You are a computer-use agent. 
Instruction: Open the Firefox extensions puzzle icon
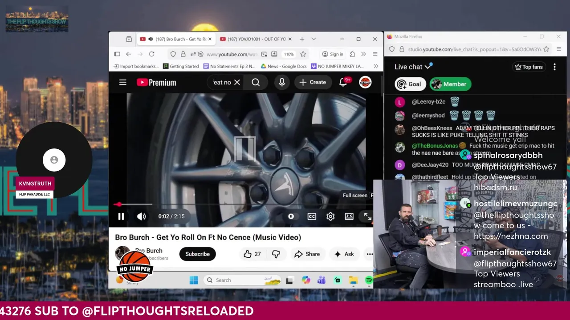pos(352,54)
